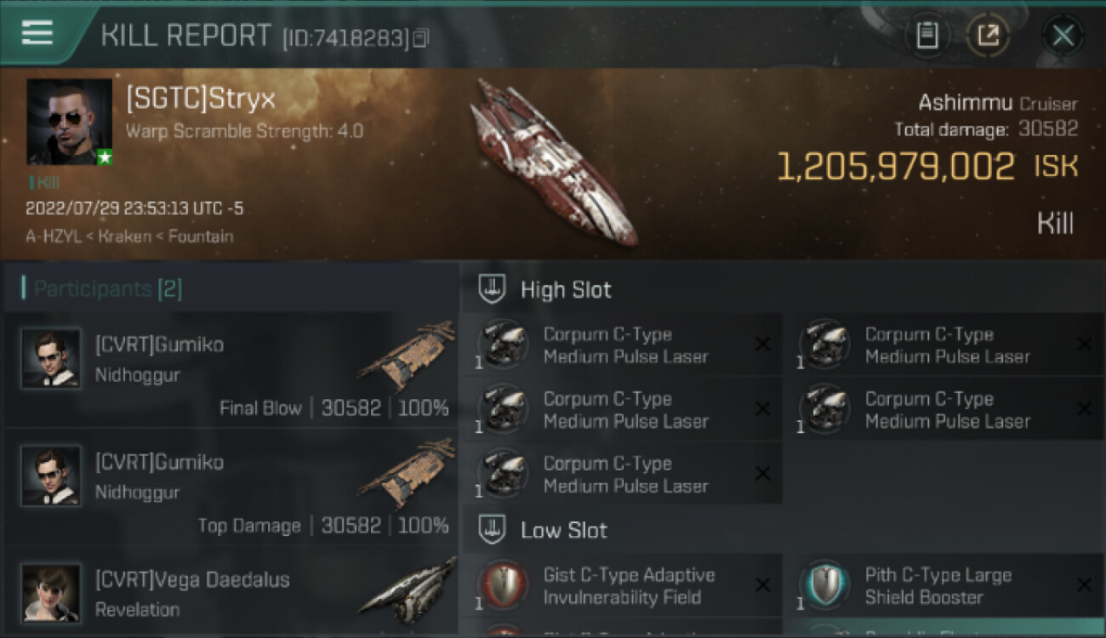
Task: View the [SGTC]Stryx pilot portrait
Action: coord(69,122)
